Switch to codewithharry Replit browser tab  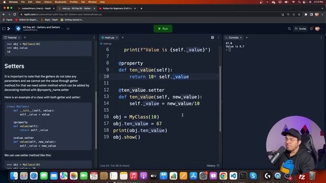(36, 9)
